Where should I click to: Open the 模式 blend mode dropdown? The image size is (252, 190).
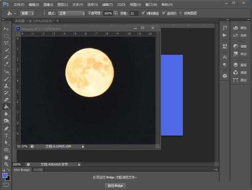tap(71, 13)
